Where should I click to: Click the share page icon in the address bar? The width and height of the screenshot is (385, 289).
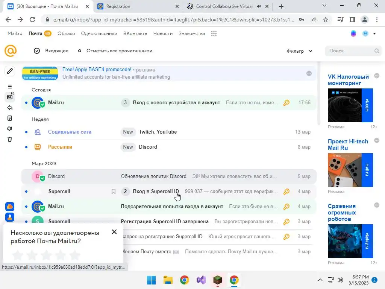tap(314, 20)
